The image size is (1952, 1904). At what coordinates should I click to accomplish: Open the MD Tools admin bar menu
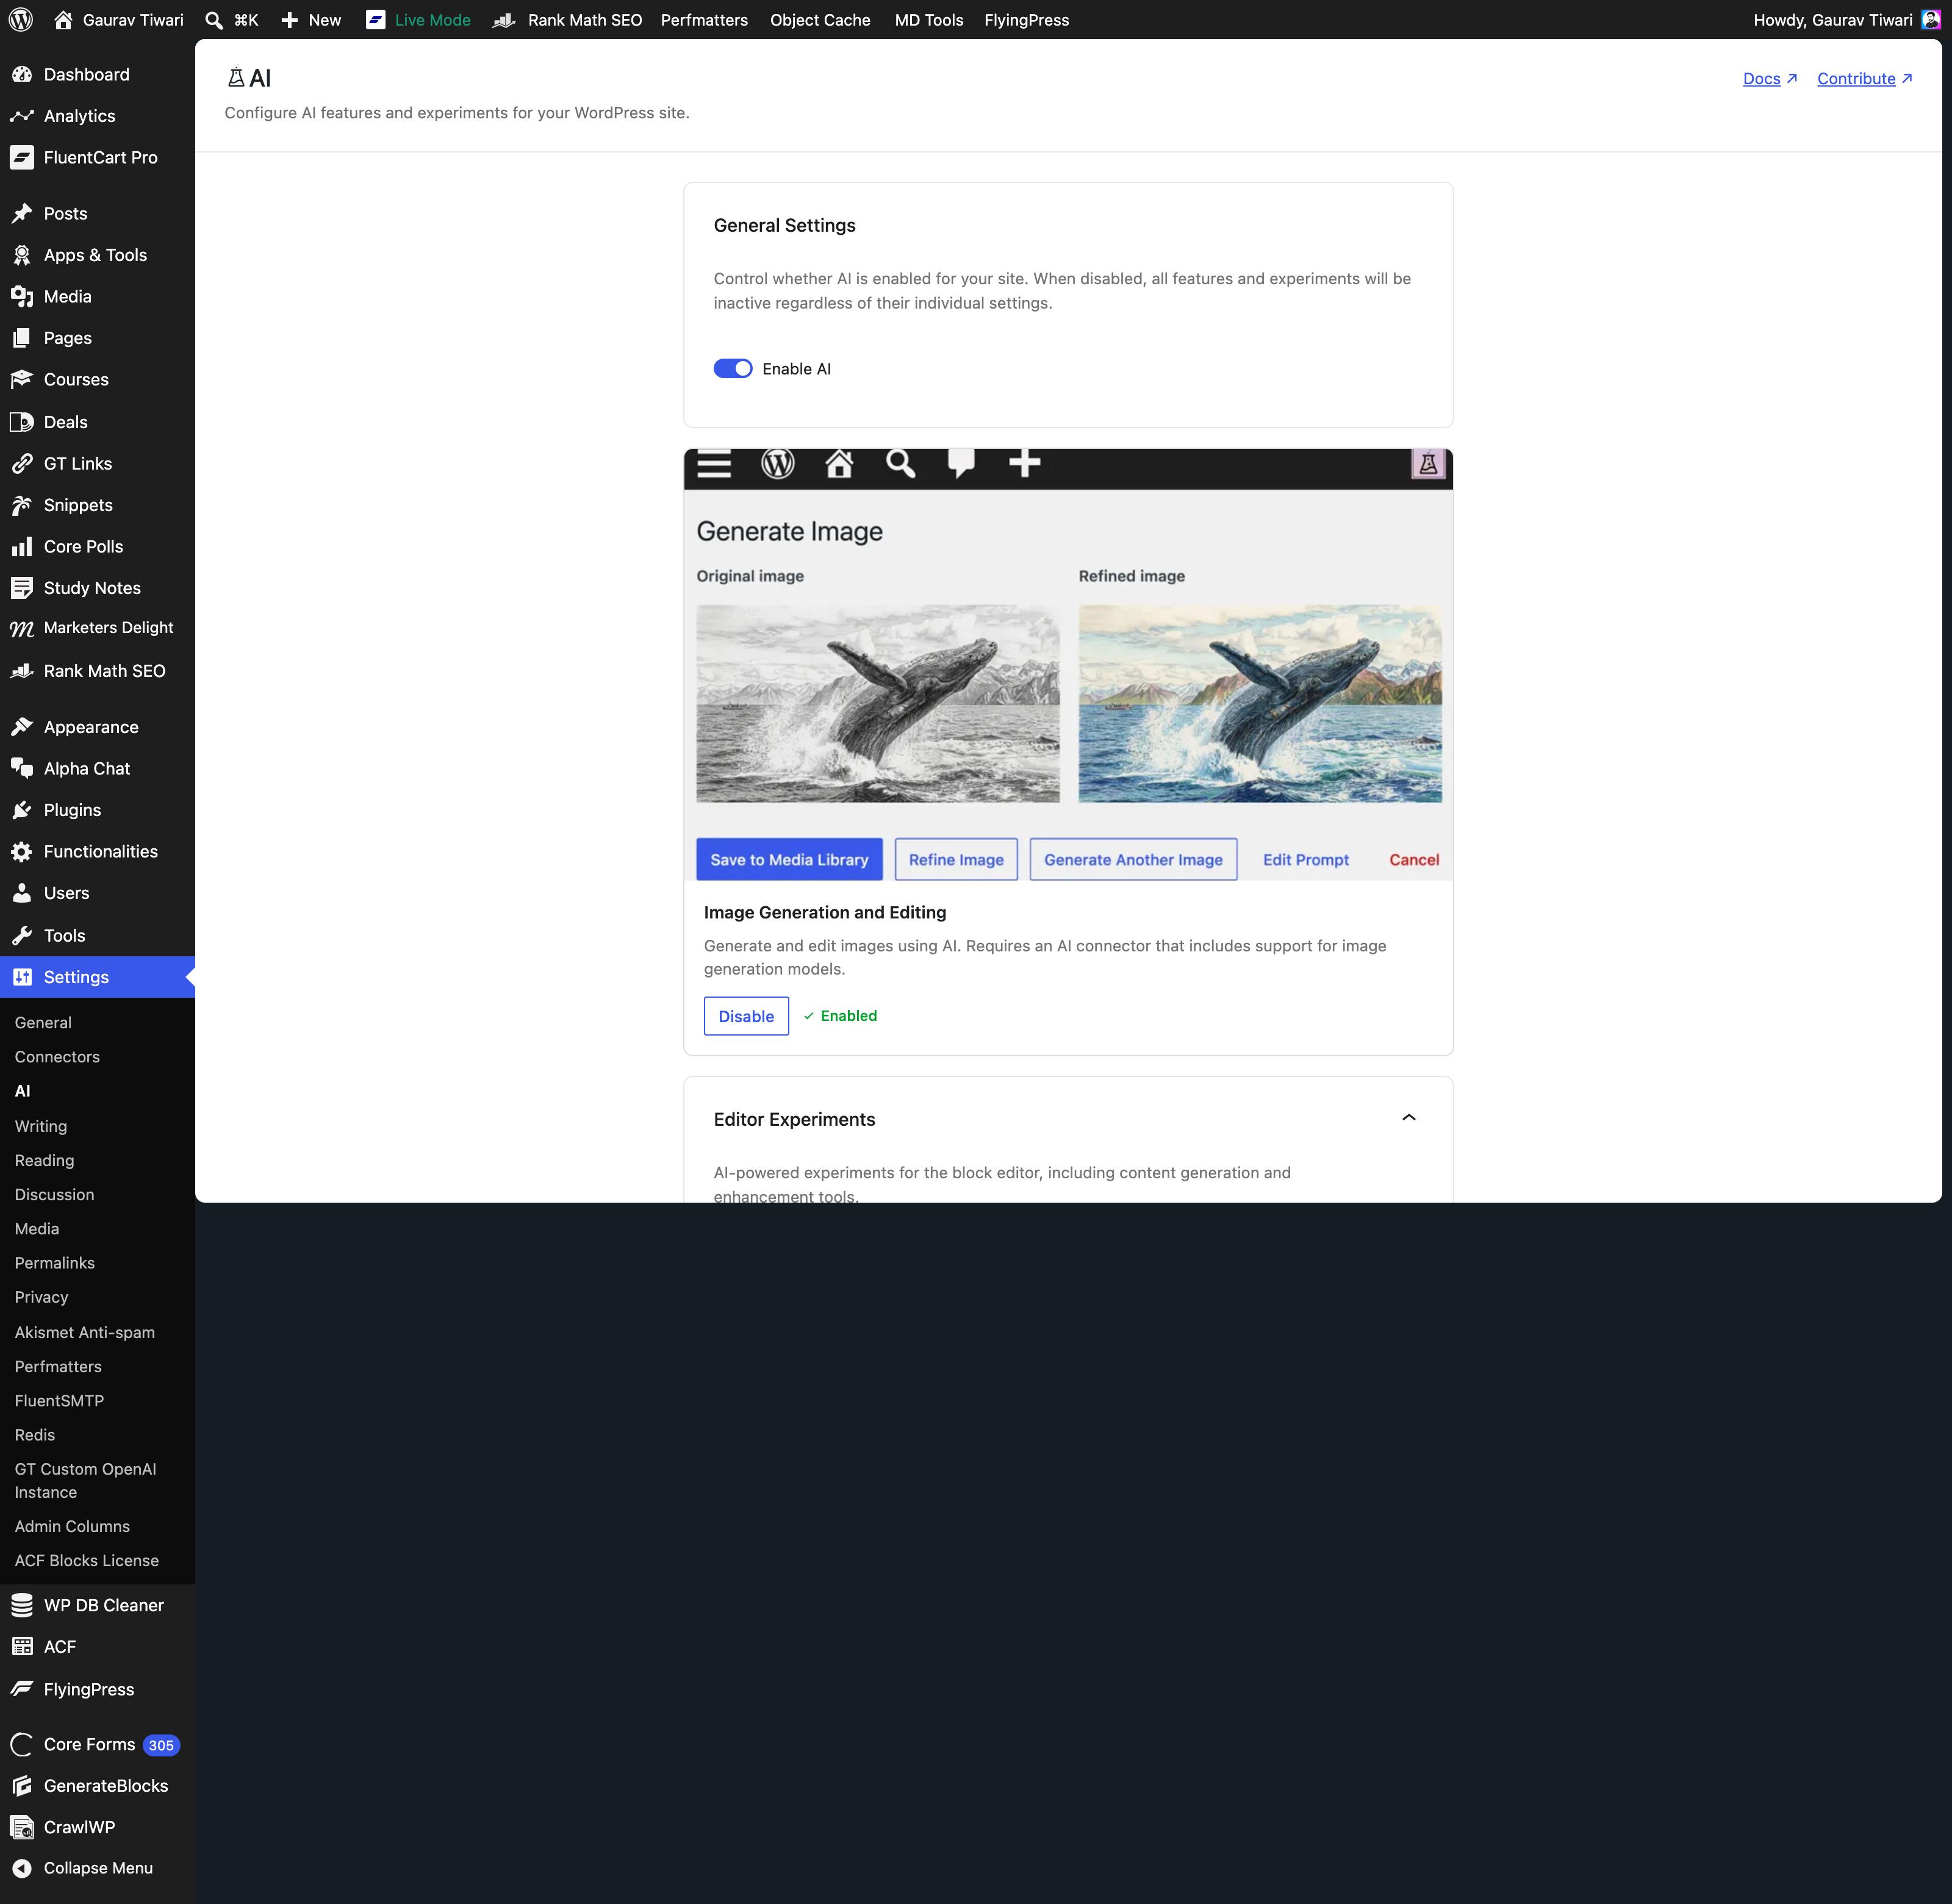(929, 20)
